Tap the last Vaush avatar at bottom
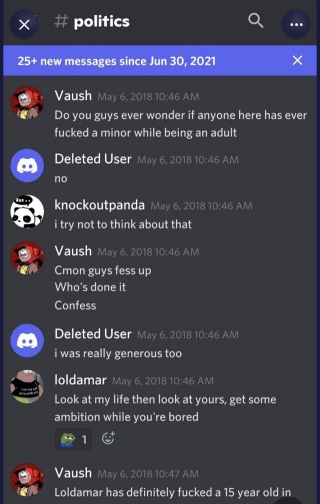The height and width of the screenshot is (504, 320). coord(27,479)
